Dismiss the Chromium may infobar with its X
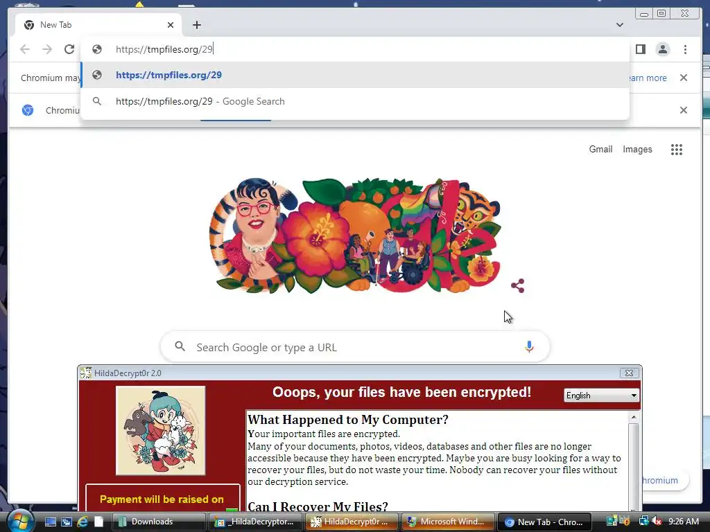The width and height of the screenshot is (710, 532). [x=684, y=78]
